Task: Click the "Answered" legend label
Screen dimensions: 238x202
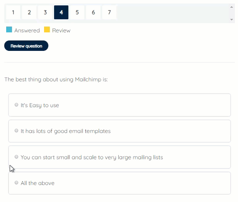Action: [27, 30]
